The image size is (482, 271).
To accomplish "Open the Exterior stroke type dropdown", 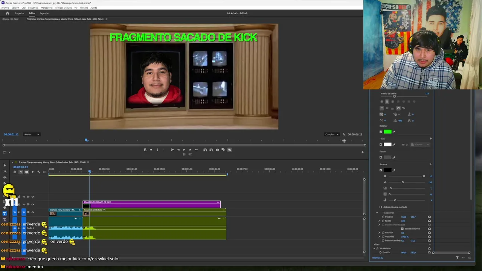I will click(x=420, y=145).
